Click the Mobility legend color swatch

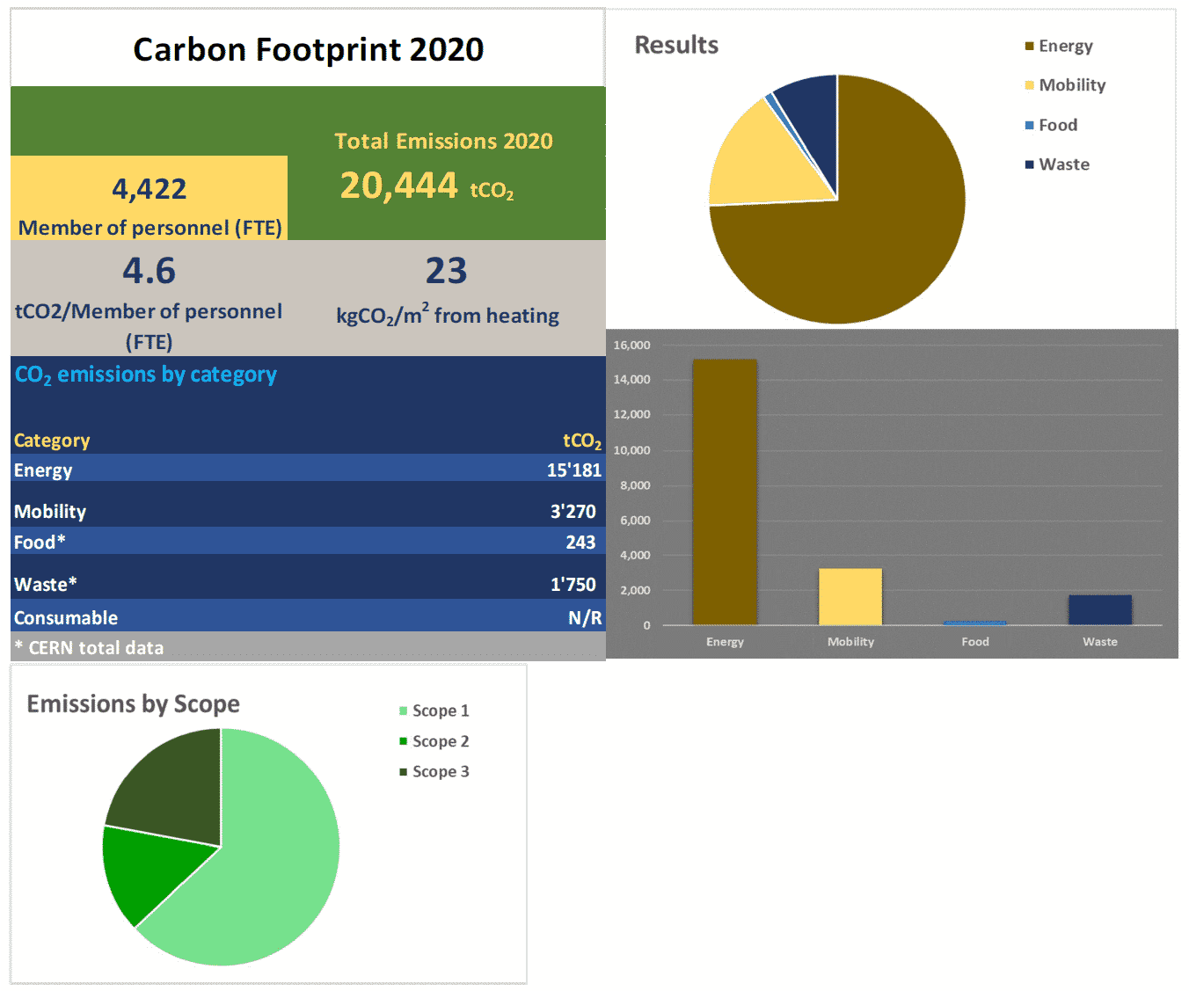(x=1029, y=85)
